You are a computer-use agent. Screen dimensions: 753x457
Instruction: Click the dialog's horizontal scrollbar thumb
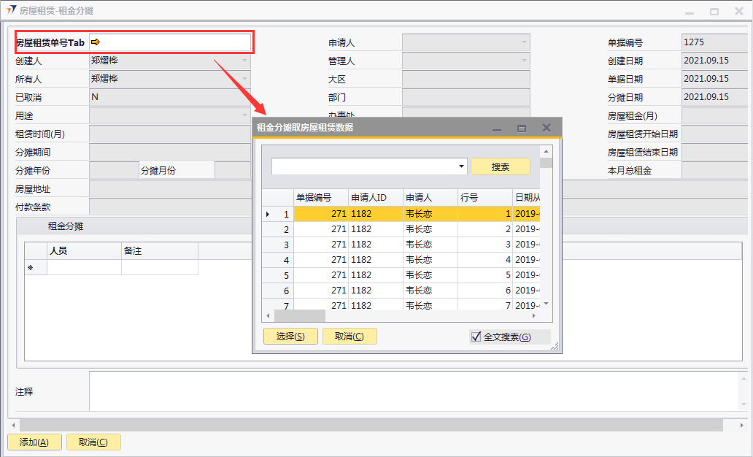(299, 316)
